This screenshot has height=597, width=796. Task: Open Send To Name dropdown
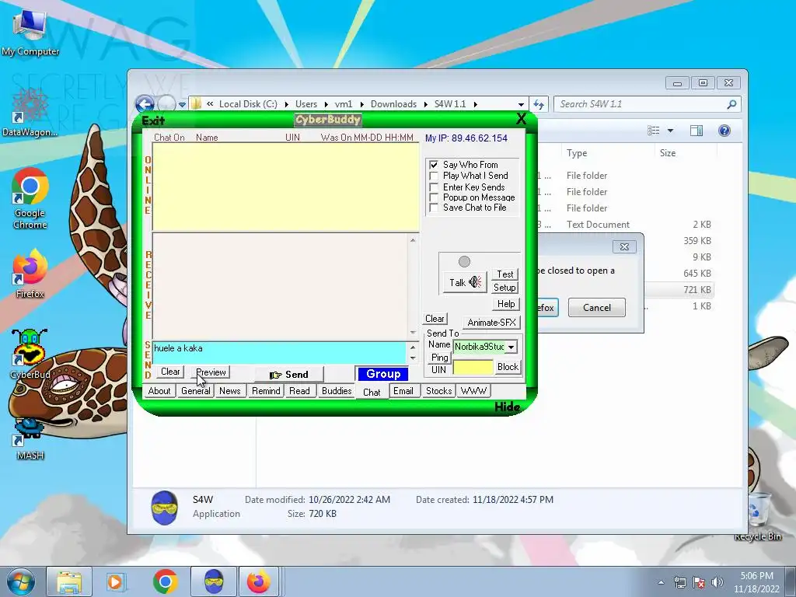[511, 347]
